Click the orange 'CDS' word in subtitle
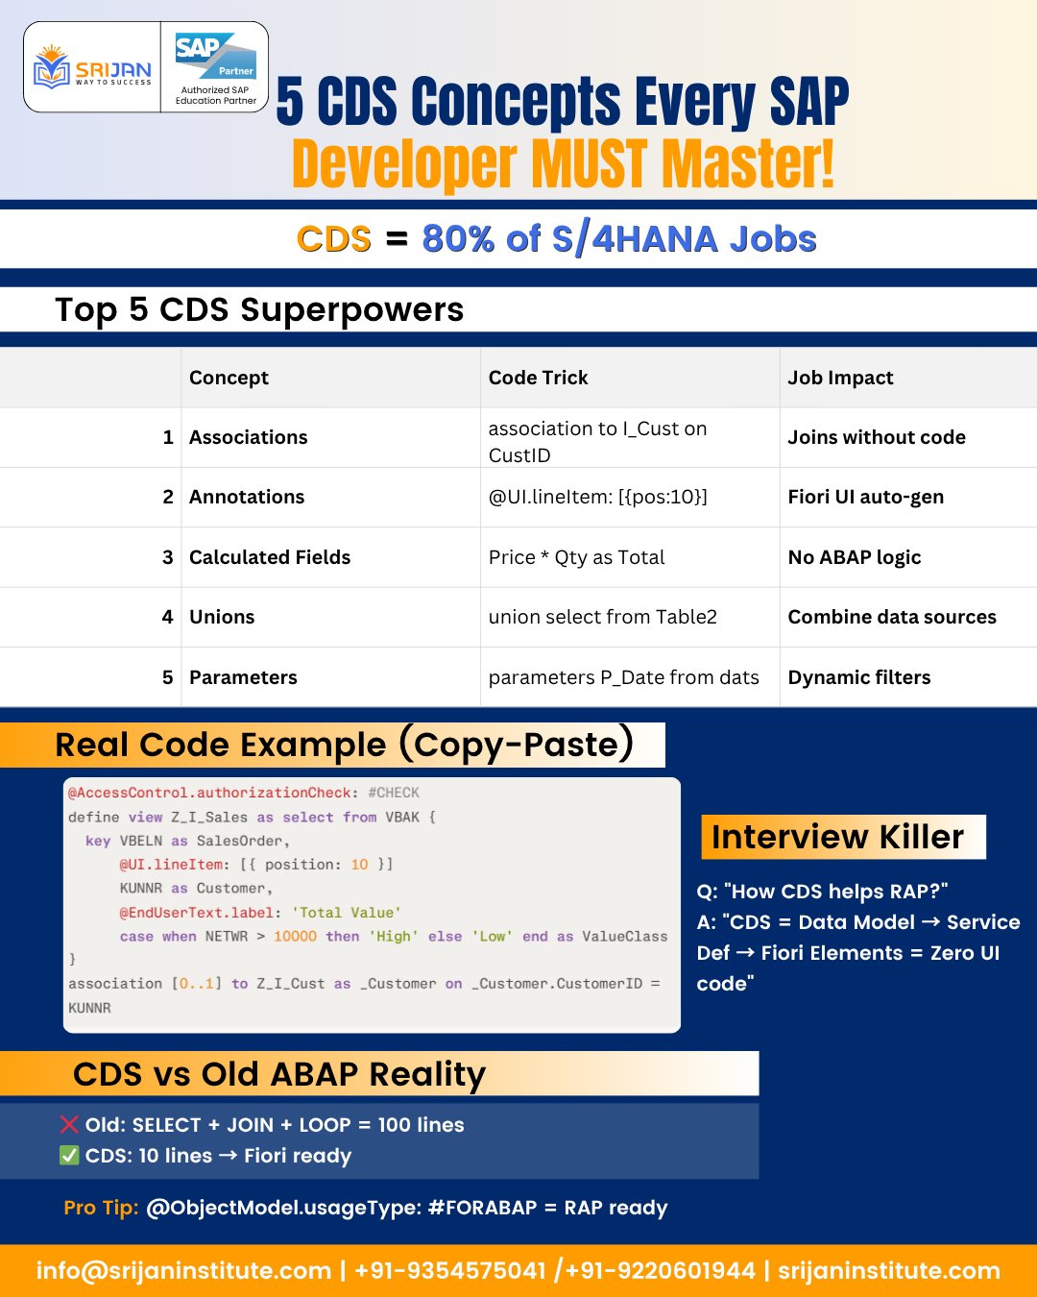The image size is (1037, 1297). pyautogui.click(x=333, y=239)
